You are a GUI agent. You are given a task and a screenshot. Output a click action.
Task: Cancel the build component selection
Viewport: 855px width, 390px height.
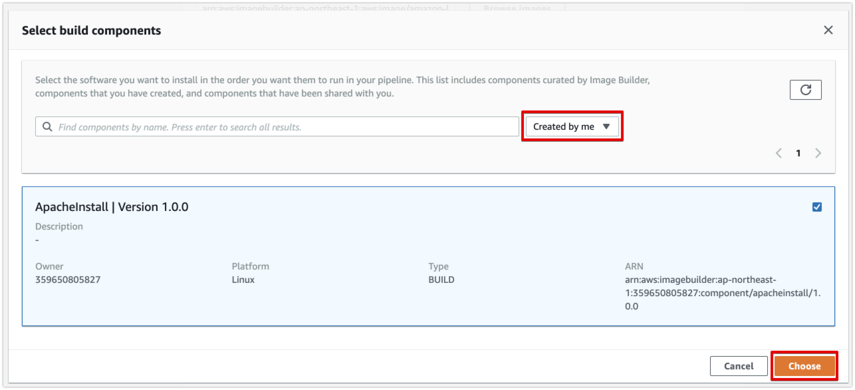coord(739,365)
